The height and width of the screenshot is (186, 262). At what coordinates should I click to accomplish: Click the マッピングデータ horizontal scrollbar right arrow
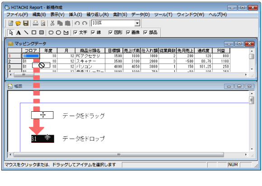pos(246,75)
